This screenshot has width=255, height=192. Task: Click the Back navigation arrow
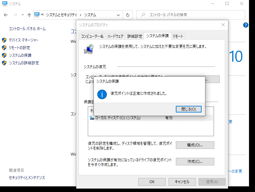coord(6,15)
